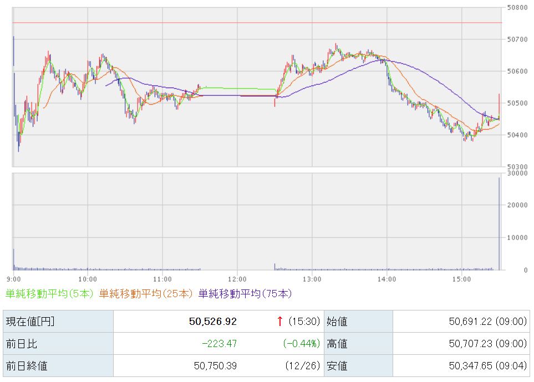Click the 現在値[円] header cell

pyautogui.click(x=30, y=321)
